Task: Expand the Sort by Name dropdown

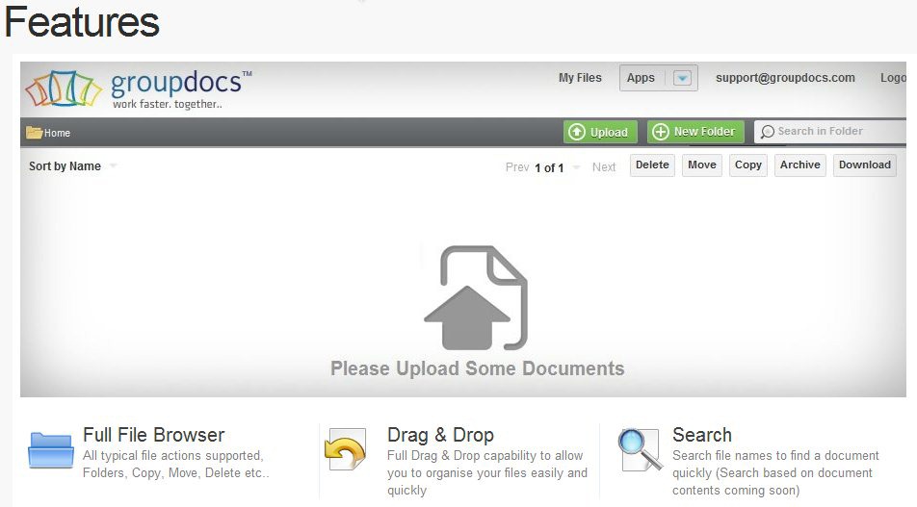Action: tap(114, 165)
